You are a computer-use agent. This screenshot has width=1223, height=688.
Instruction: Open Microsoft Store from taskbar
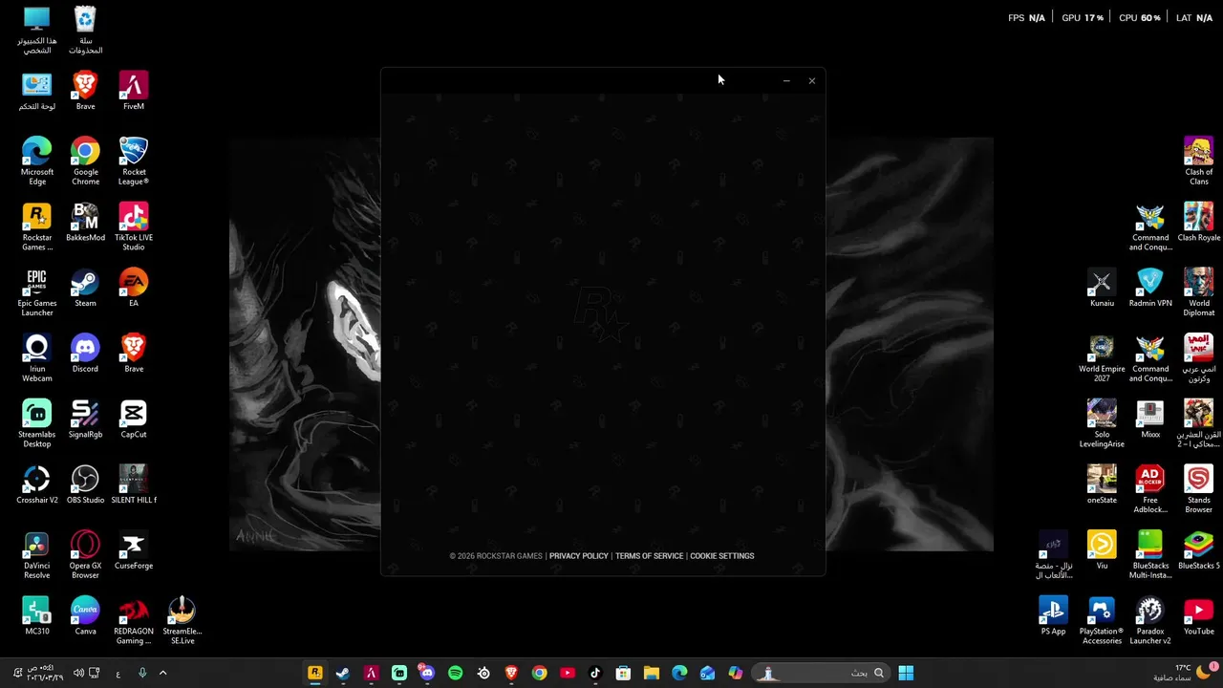tap(623, 673)
